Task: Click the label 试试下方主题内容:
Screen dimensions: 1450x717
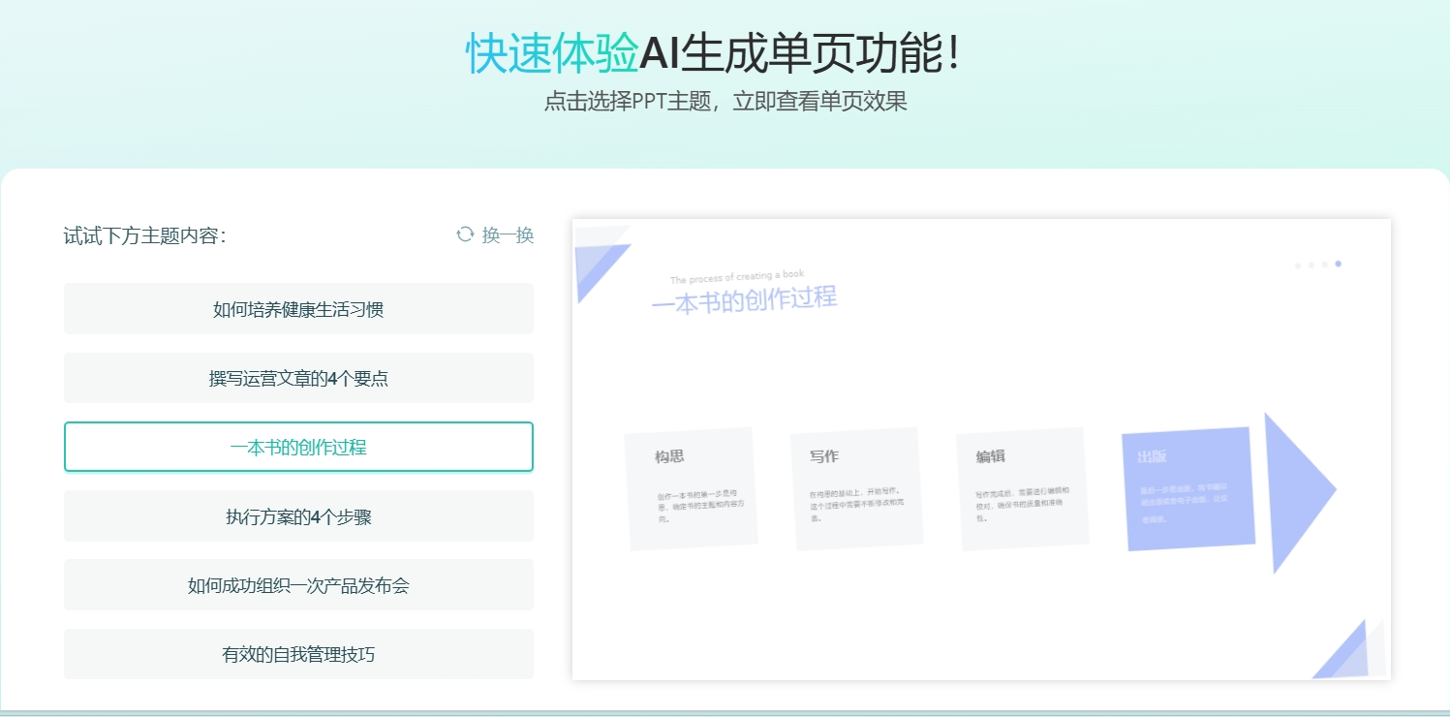Action: [x=145, y=235]
